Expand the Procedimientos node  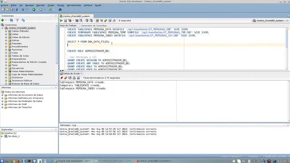[x=6, y=47]
